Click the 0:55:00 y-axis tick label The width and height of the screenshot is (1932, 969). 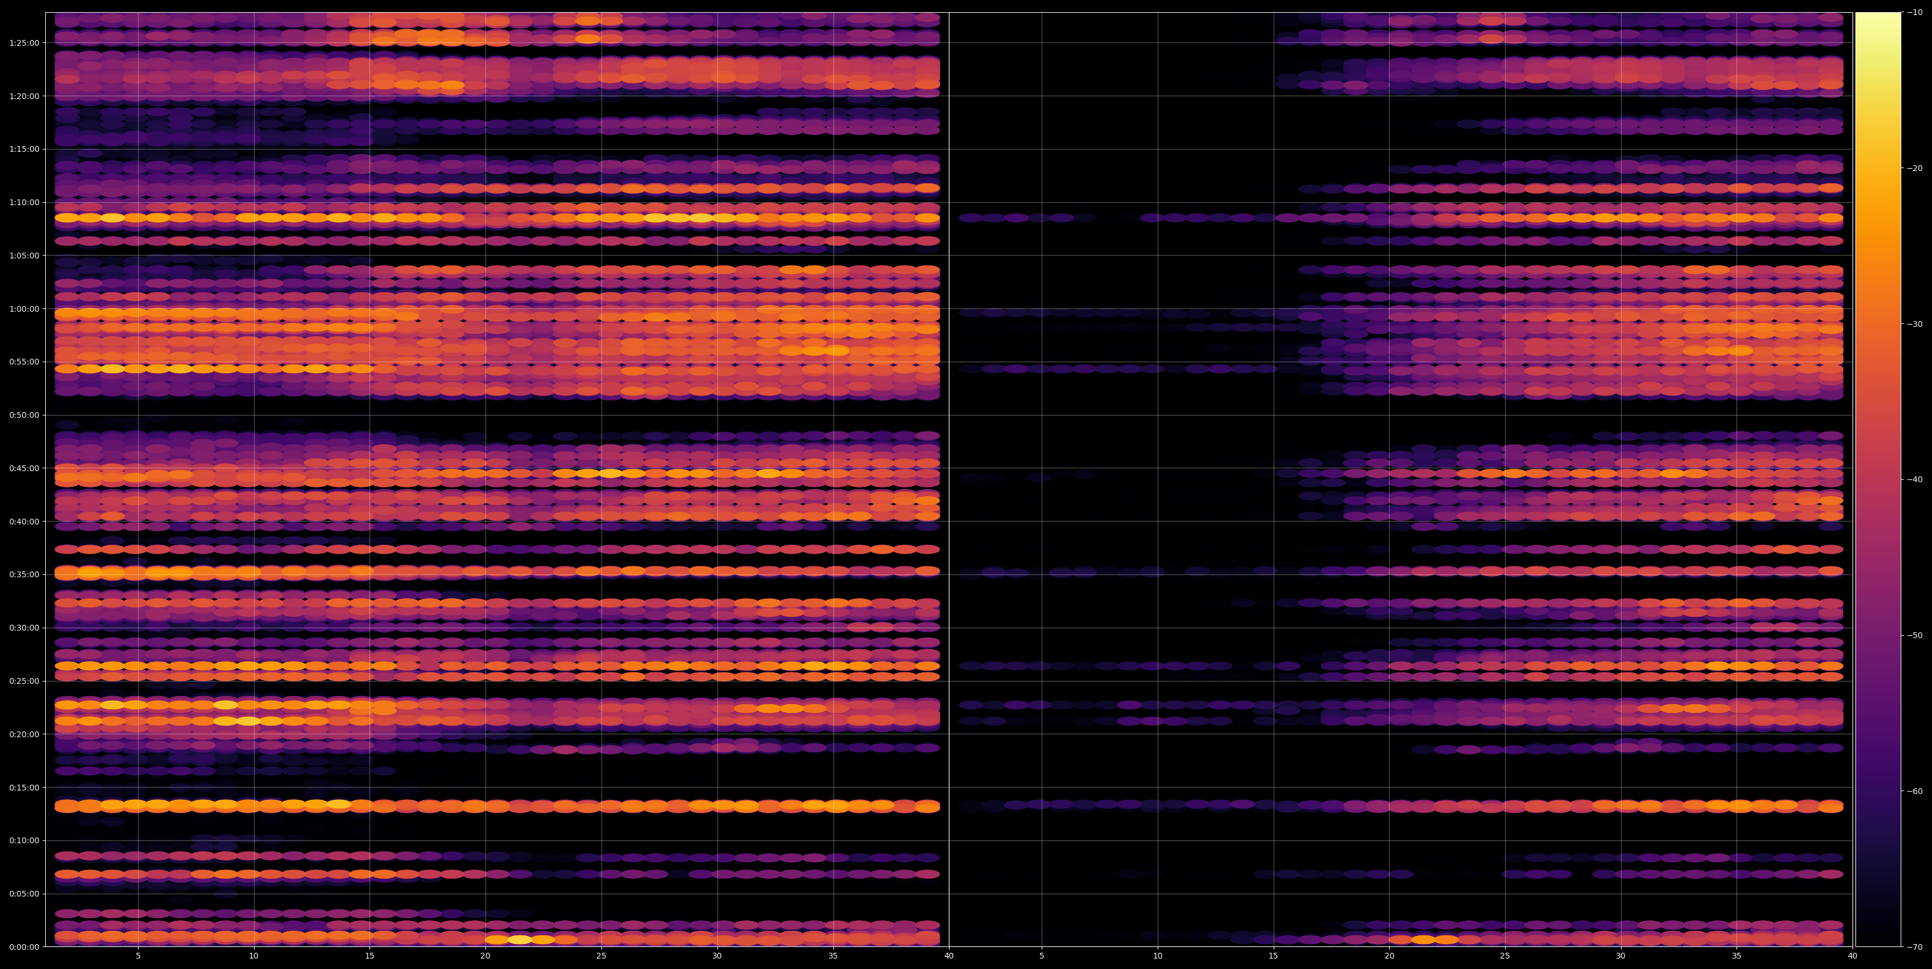click(x=25, y=362)
